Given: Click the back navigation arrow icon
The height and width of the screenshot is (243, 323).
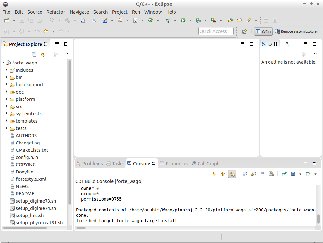Looking at the screenshot, I should coord(46,31).
